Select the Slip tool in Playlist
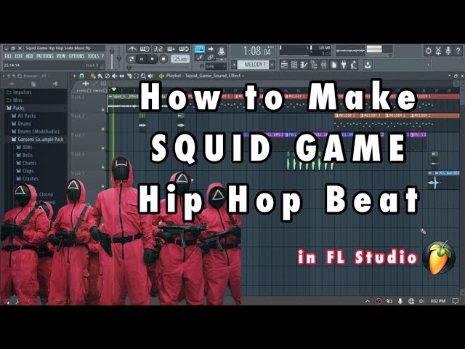465x349 pixels. 122,76
